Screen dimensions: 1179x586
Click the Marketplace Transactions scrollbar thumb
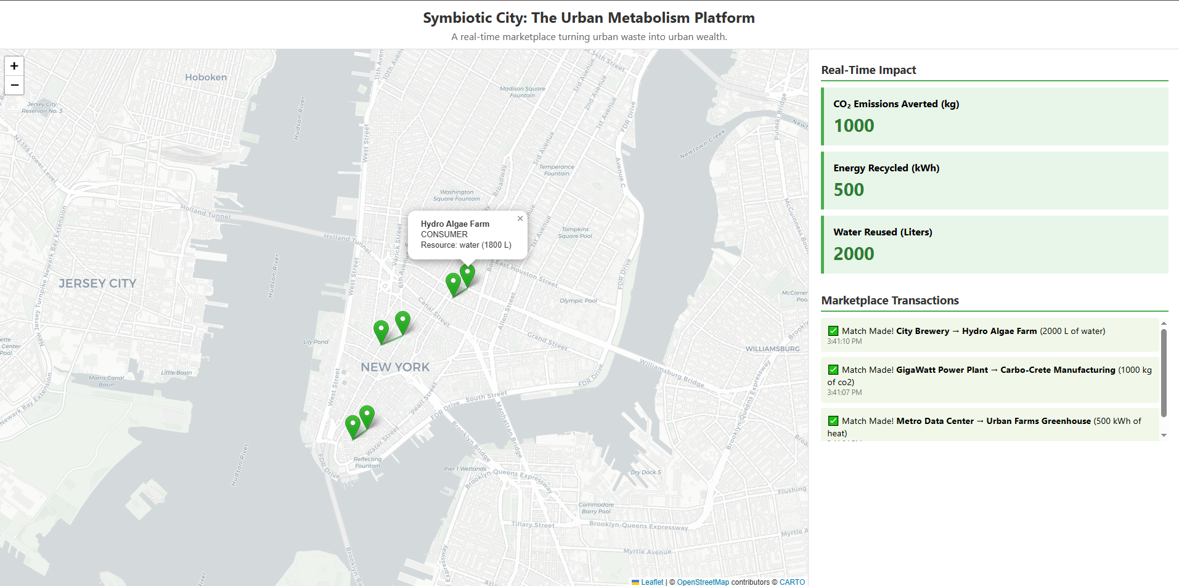[1164, 373]
